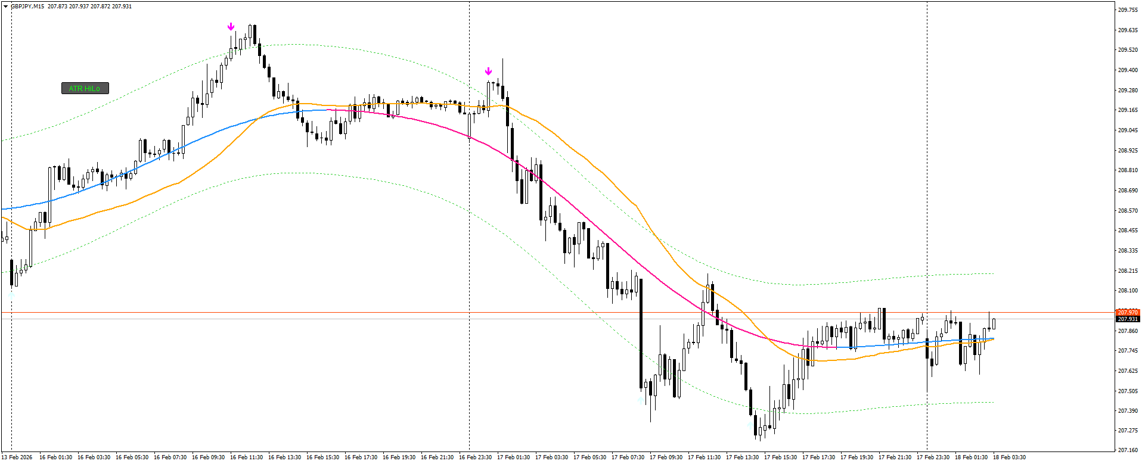This screenshot has height=464, width=1142.
Task: Click the 208.690 price axis label
Action: pyautogui.click(x=1128, y=190)
